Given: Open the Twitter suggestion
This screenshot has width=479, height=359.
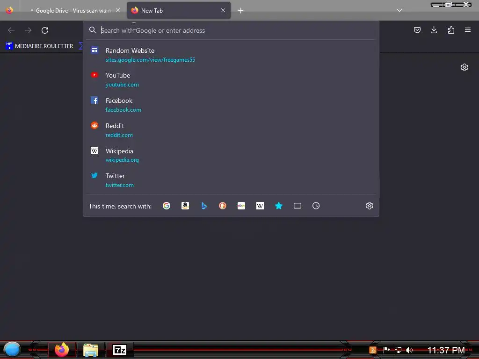Looking at the screenshot, I should coord(231,180).
